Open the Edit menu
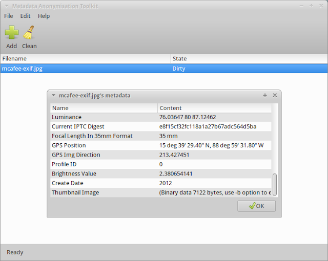328x261 pixels. (x=25, y=16)
